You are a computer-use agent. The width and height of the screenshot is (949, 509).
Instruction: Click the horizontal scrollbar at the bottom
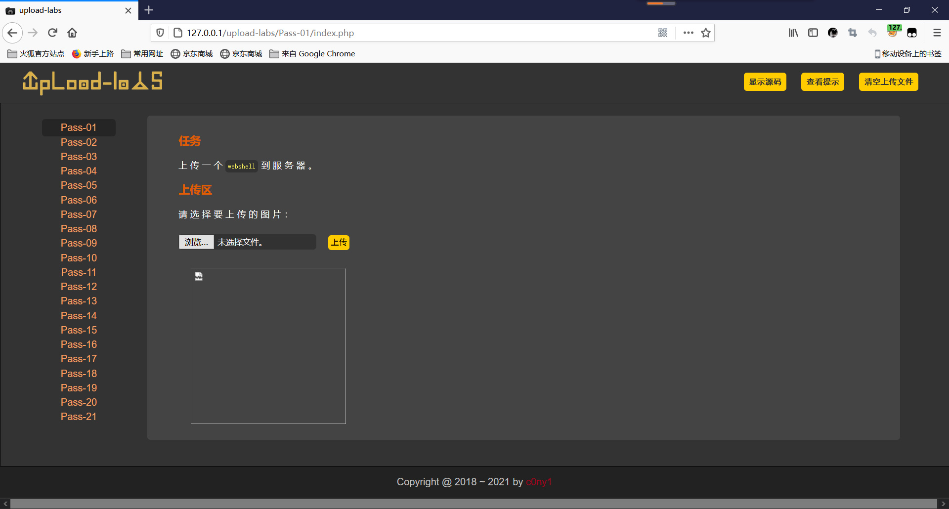tap(474, 504)
